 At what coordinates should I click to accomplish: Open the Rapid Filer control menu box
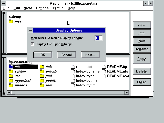click(x=4, y=3)
